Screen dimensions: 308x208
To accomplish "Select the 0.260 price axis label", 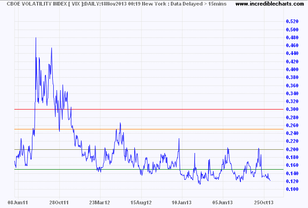I will pos(292,125).
